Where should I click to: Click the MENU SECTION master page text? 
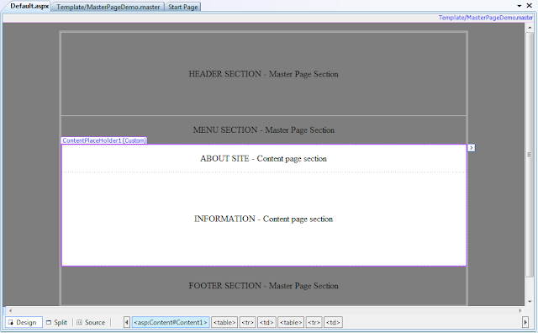coord(263,130)
